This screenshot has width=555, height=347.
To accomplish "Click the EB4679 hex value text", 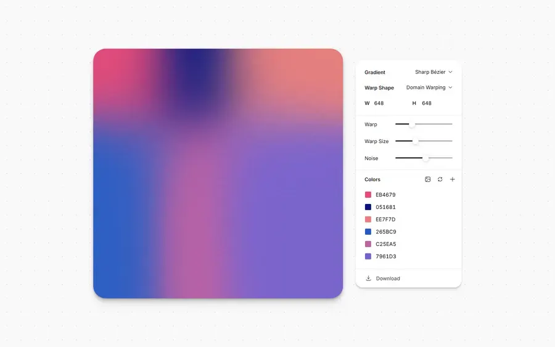I will (385, 195).
